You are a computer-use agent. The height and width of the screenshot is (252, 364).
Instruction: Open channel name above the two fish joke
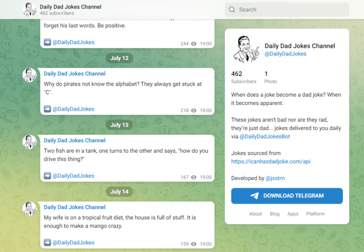[x=74, y=140]
